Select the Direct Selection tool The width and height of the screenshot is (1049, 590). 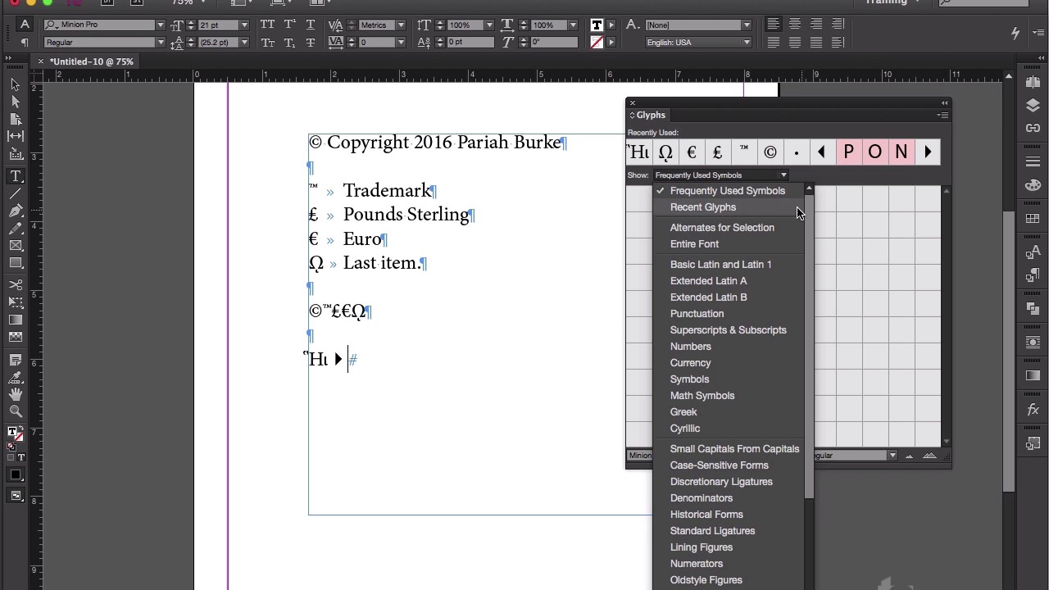pyautogui.click(x=15, y=102)
